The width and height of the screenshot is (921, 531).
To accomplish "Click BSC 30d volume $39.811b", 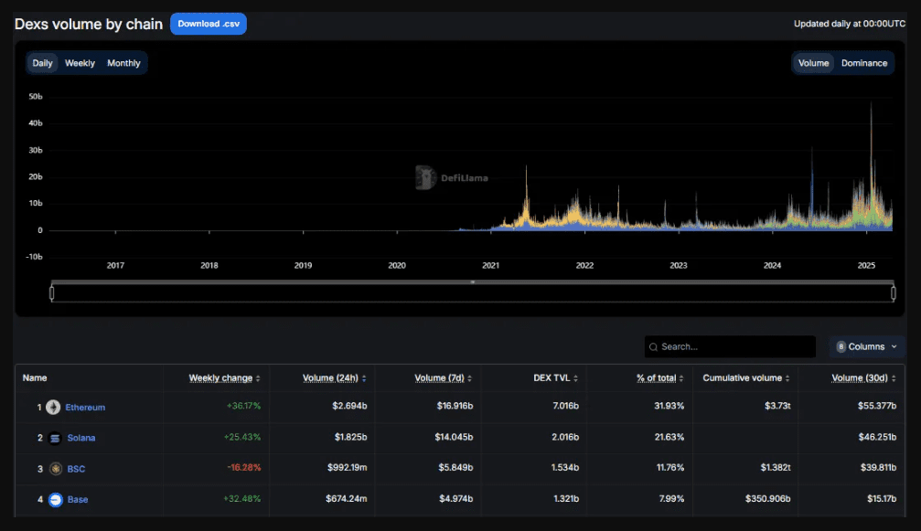I will coord(878,468).
